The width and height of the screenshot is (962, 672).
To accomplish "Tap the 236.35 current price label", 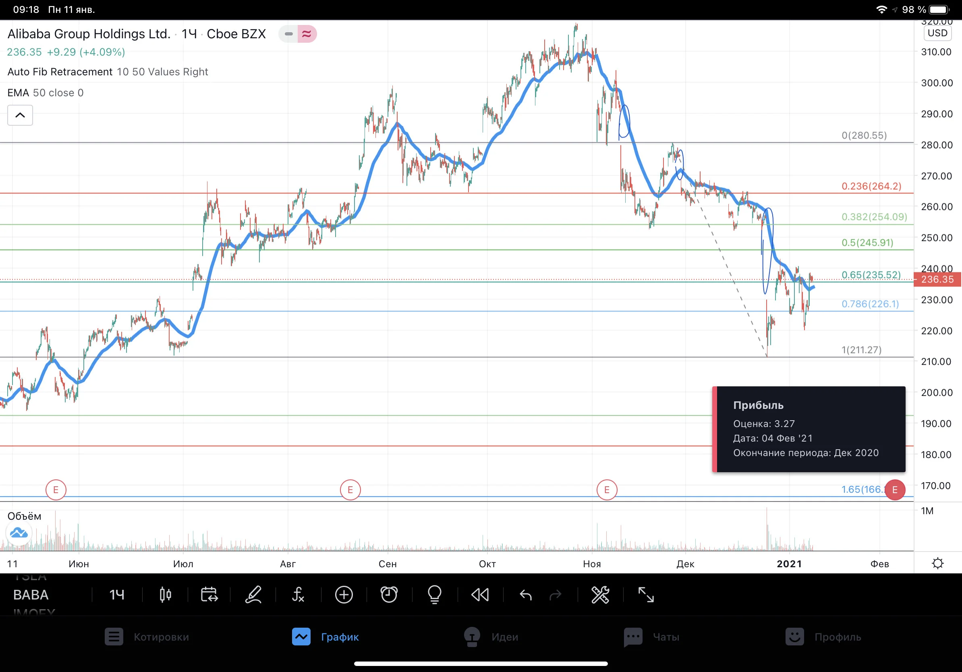I will tap(937, 280).
